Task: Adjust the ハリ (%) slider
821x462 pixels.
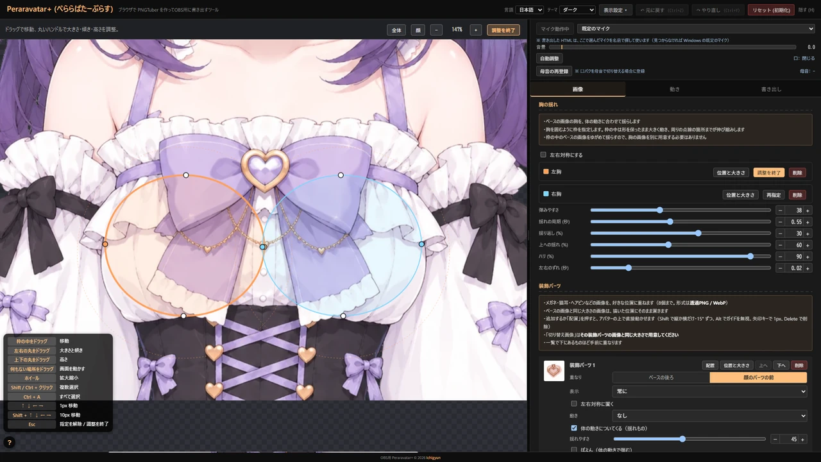Action: 681,257
